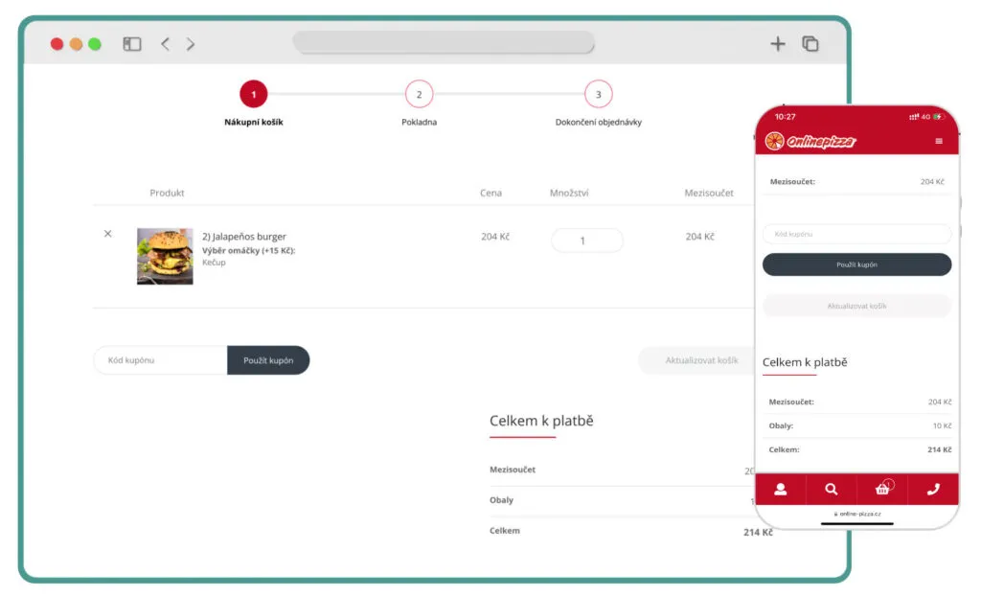Select step 1 Nákupní košík
This screenshot has width=981, height=597.
click(254, 95)
